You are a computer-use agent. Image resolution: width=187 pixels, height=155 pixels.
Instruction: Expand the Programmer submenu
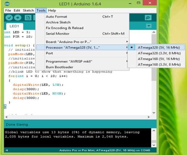pyautogui.click(x=82, y=61)
